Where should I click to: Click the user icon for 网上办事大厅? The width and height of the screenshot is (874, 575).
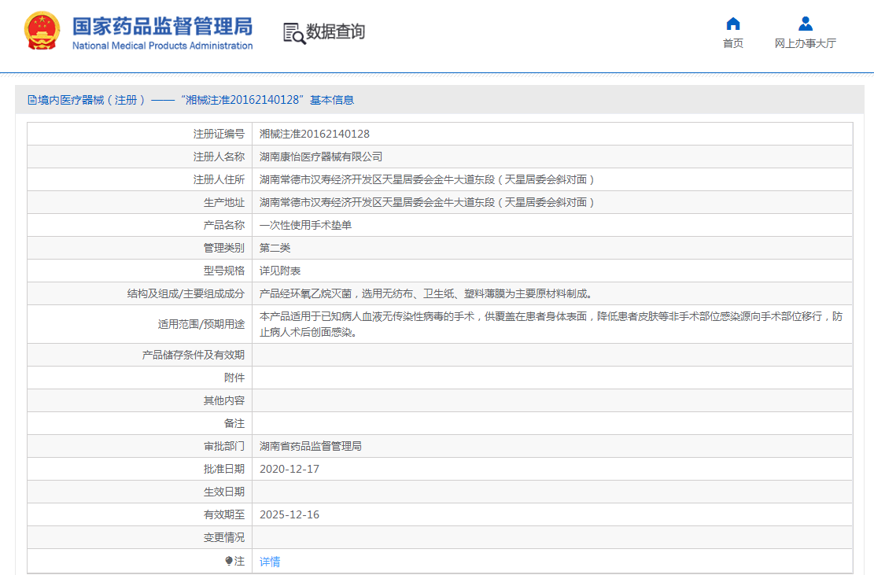[805, 24]
